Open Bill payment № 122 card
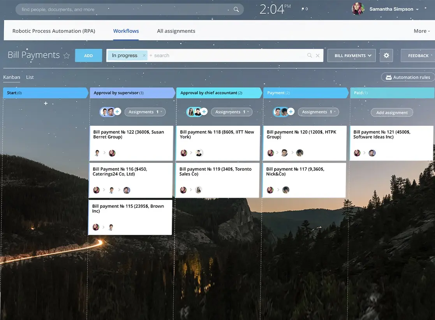 [x=131, y=142]
